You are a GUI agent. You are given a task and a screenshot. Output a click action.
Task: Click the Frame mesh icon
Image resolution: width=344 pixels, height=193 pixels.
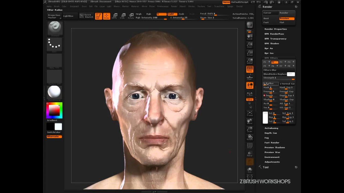click(x=250, y=113)
